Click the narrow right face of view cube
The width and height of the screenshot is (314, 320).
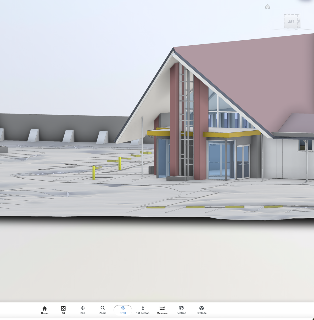coord(299,21)
